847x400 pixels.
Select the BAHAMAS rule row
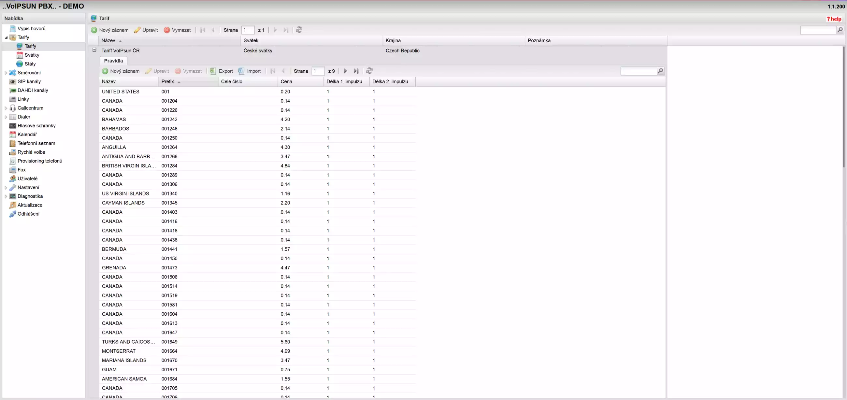pyautogui.click(x=257, y=119)
